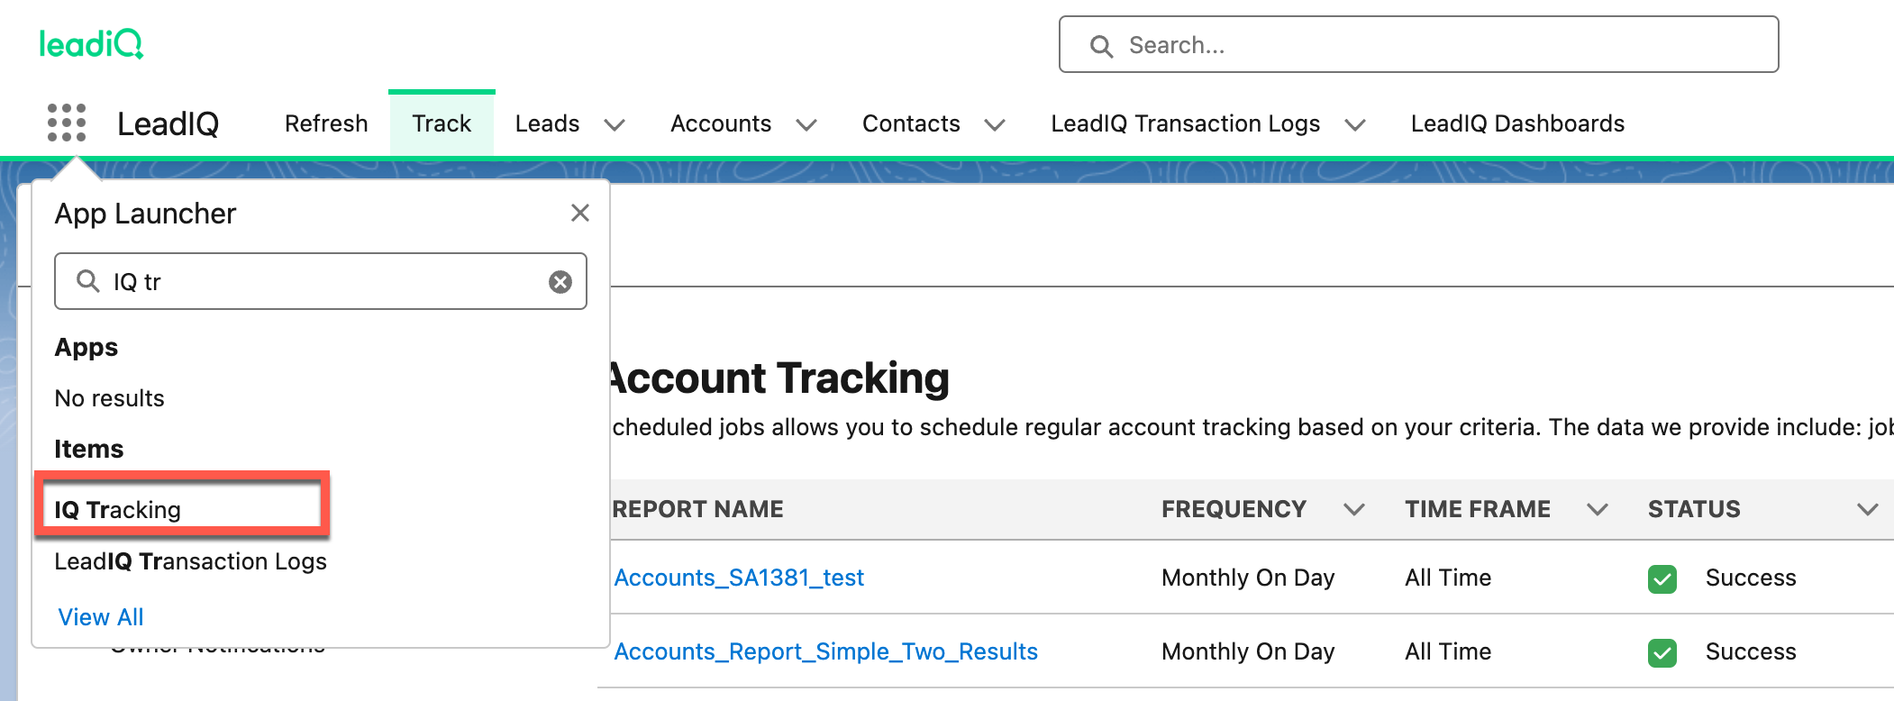Open Time Frame column menu chevron

(x=1598, y=510)
